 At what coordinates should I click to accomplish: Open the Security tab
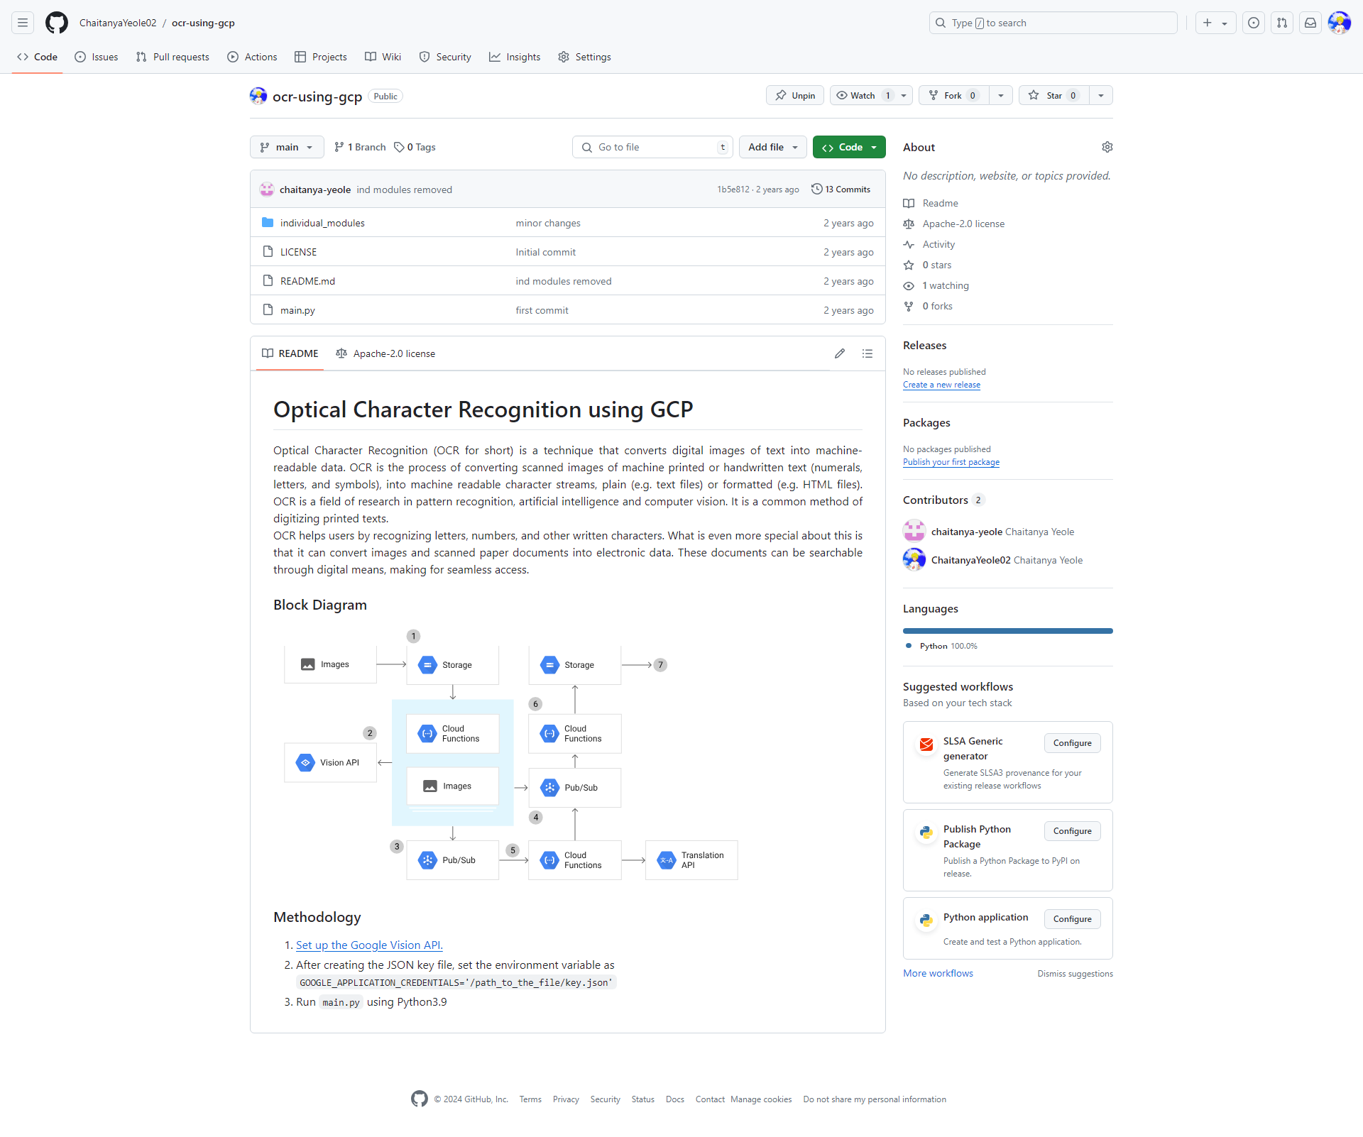[x=445, y=57]
